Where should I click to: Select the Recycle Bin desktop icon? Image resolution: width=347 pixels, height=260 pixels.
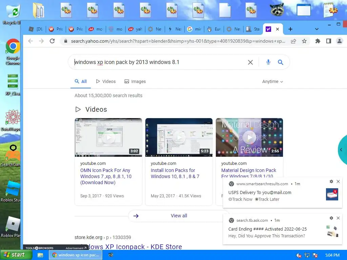point(13,14)
